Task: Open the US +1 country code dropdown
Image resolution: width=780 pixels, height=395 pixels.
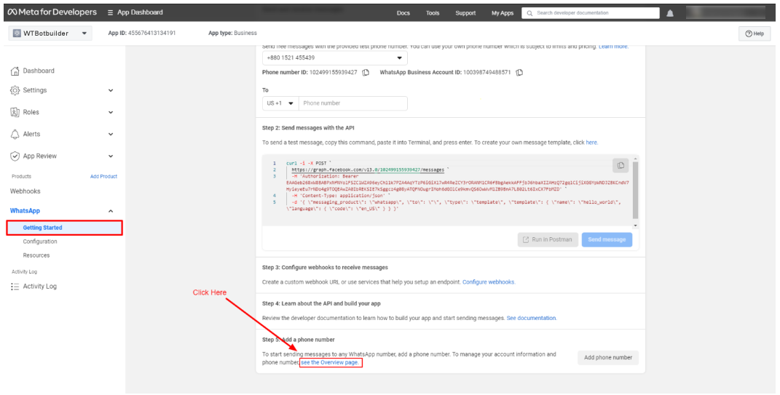Action: [280, 103]
